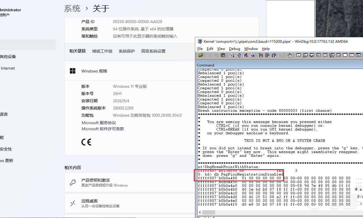Image resolution: width=363 pixels, height=218 pixels.
Task: Select the 安全性 sidebar item in Settings
Action: coord(6,149)
